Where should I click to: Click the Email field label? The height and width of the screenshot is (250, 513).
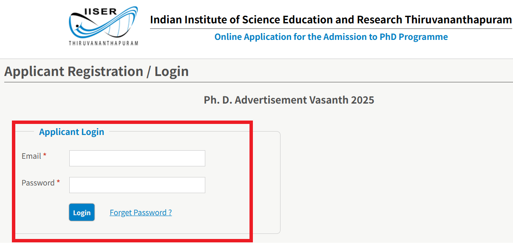tap(31, 156)
